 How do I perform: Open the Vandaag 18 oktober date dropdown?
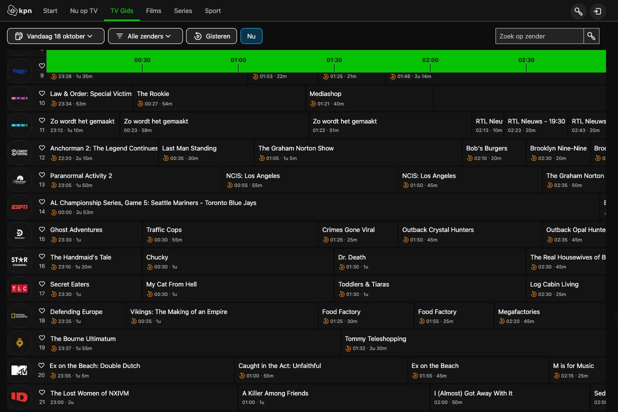click(55, 36)
